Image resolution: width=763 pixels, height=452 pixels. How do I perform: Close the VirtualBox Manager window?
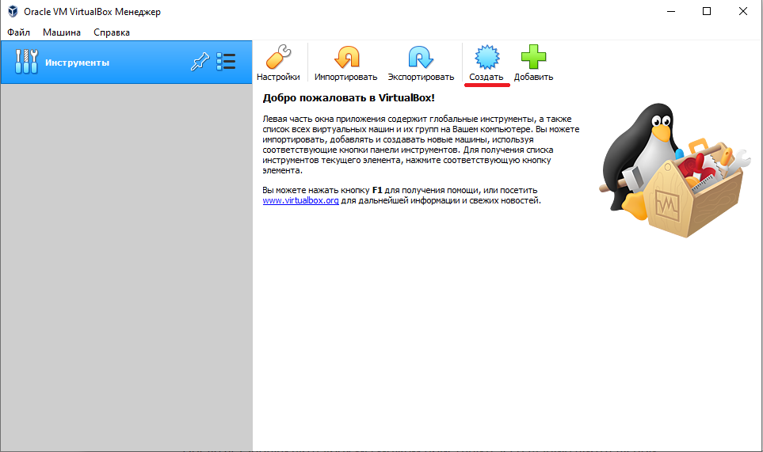point(742,11)
